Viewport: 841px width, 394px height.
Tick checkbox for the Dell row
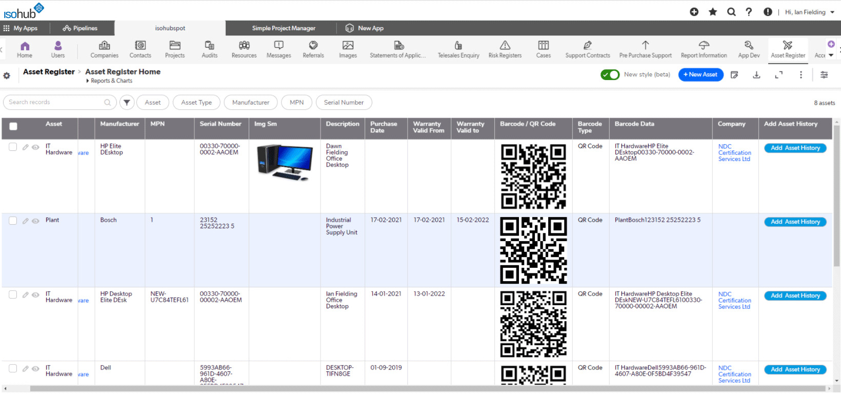point(13,368)
